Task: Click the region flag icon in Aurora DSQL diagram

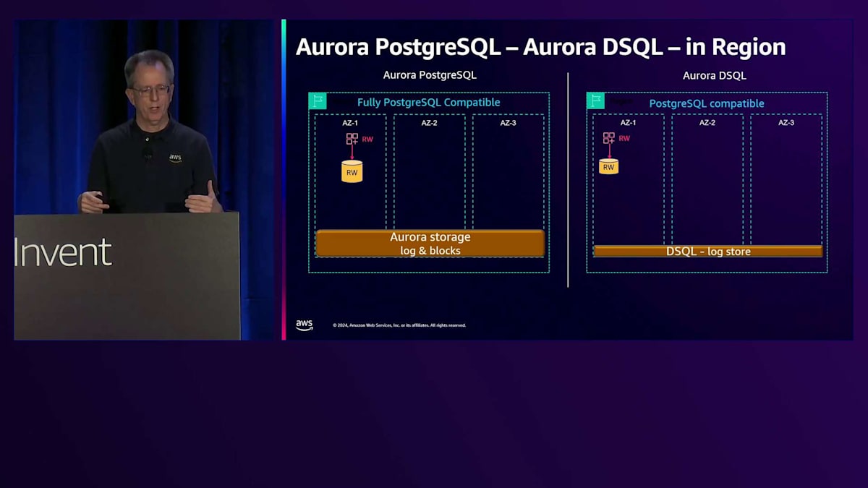Action: [595, 100]
